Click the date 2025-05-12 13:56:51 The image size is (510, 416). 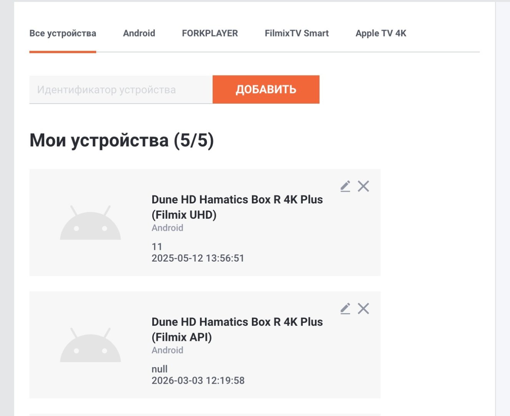pyautogui.click(x=198, y=258)
